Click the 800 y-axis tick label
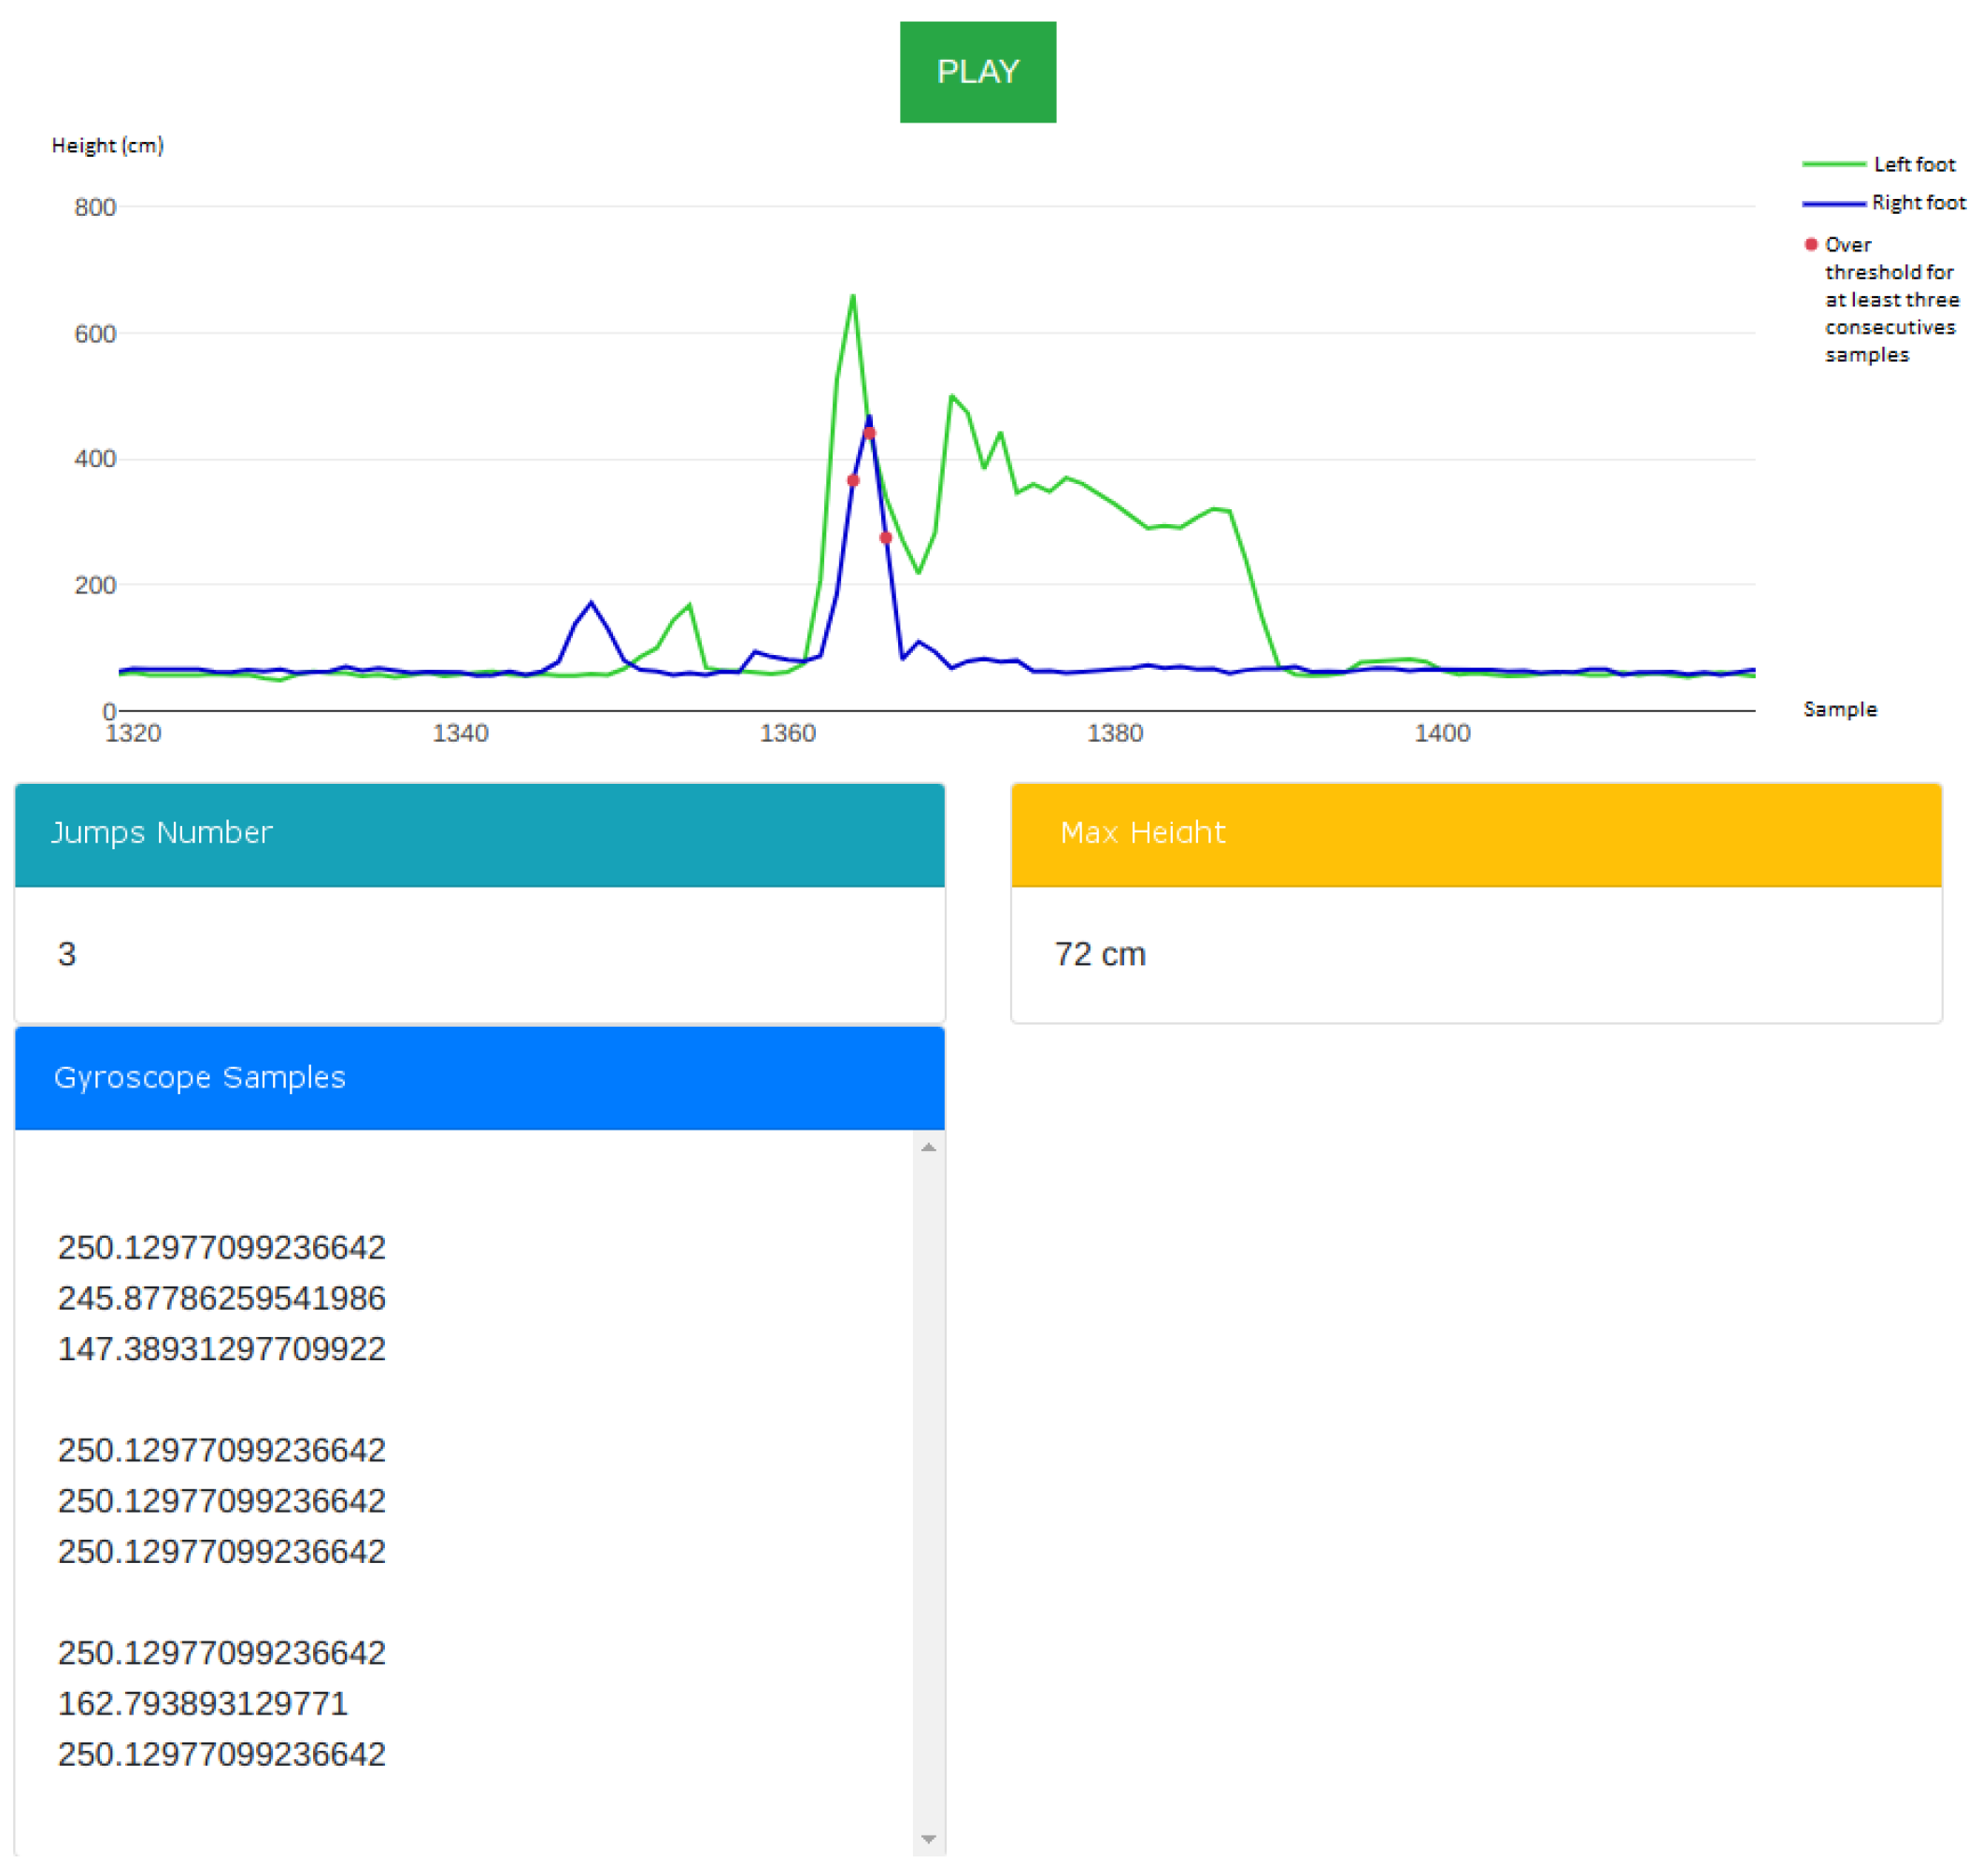Image resolution: width=1983 pixels, height=1876 pixels. click(x=95, y=207)
